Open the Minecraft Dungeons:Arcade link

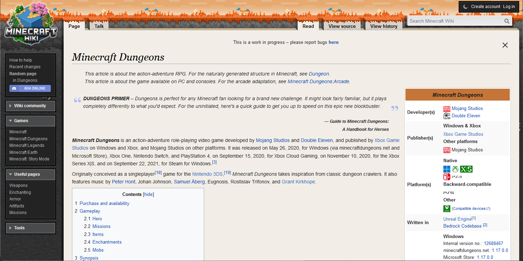pyautogui.click(x=318, y=82)
